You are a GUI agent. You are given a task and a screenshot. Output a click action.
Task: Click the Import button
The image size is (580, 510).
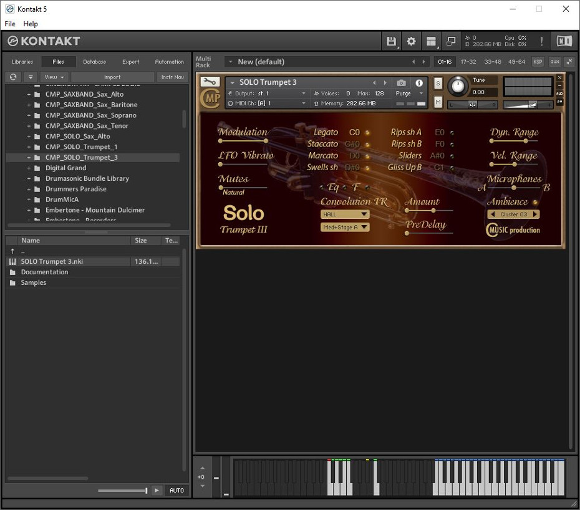(112, 77)
